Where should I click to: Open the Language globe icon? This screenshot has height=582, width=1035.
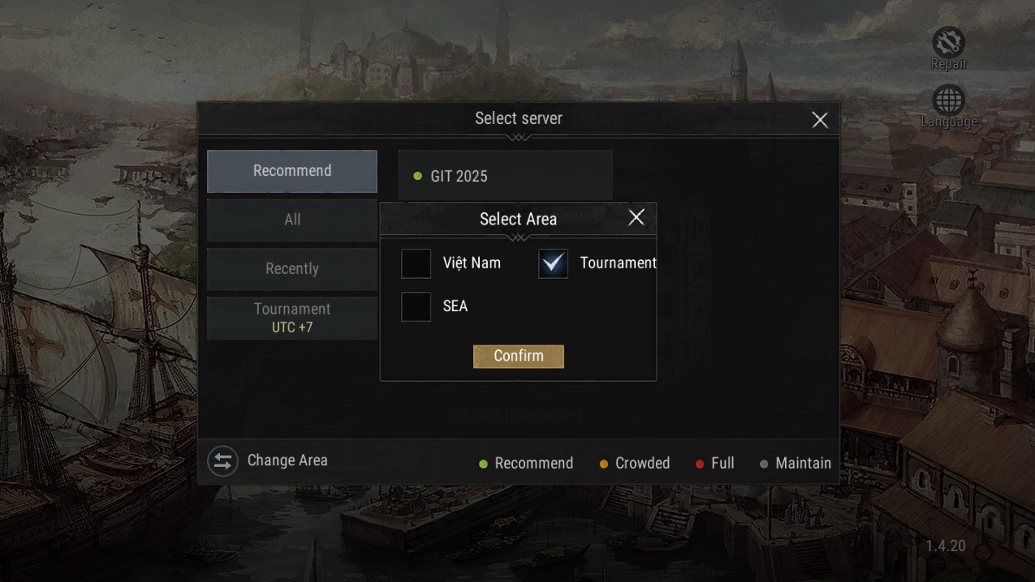coord(948,101)
